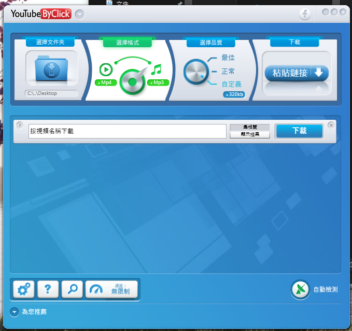Open the 320kb bitrate dropdown
352x331 pixels.
tap(234, 94)
